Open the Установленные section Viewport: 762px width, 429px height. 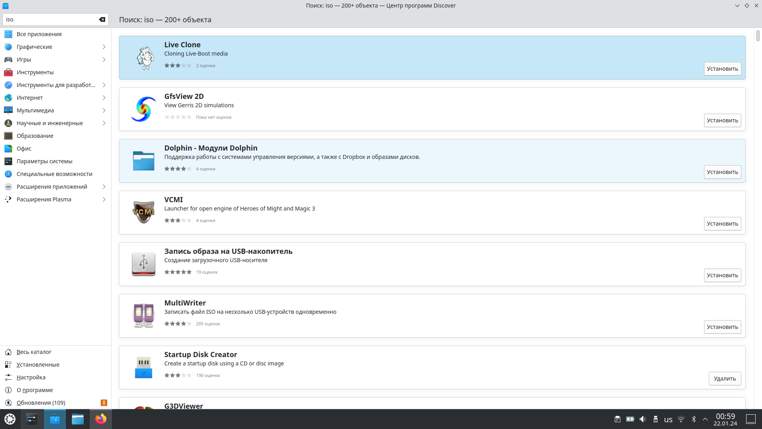(x=38, y=365)
